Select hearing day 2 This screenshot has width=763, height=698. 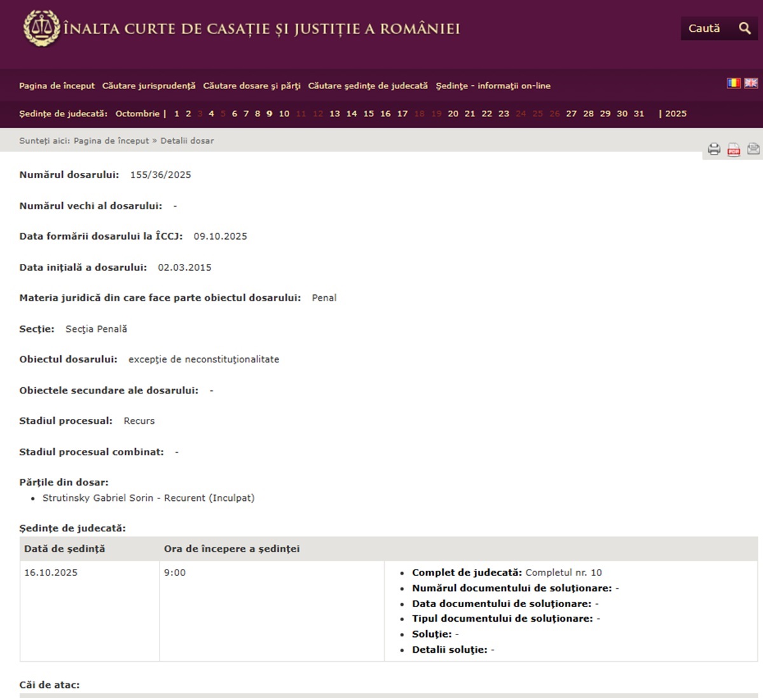tap(188, 114)
